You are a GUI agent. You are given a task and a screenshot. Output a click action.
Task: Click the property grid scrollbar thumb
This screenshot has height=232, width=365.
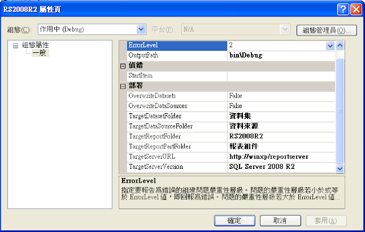click(340, 111)
